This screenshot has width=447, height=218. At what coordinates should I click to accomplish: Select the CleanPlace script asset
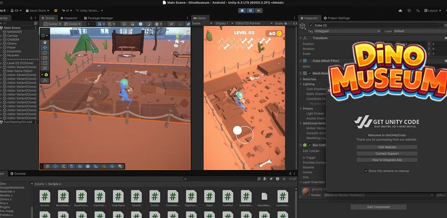tap(118, 199)
